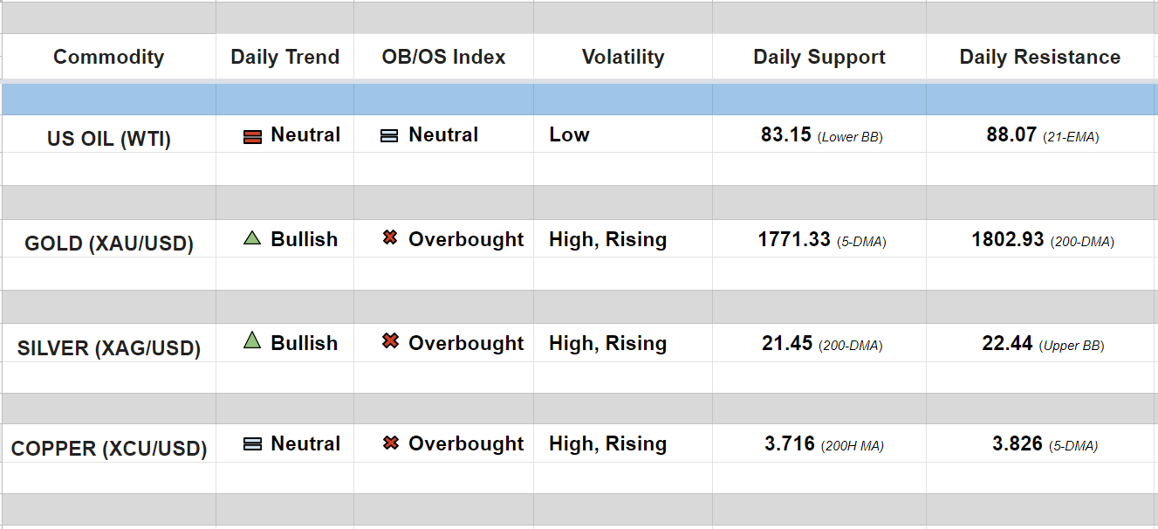1158x529 pixels.
Task: Select the OB/OS Index header cell
Action: pyautogui.click(x=443, y=58)
